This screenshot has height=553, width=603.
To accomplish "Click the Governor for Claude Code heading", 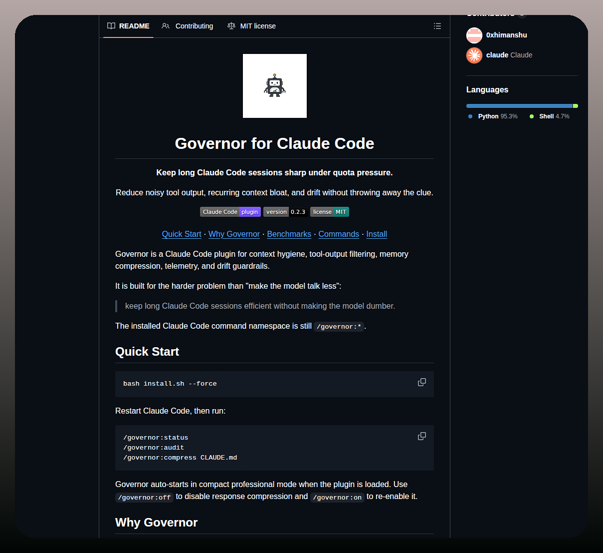I will [x=274, y=143].
